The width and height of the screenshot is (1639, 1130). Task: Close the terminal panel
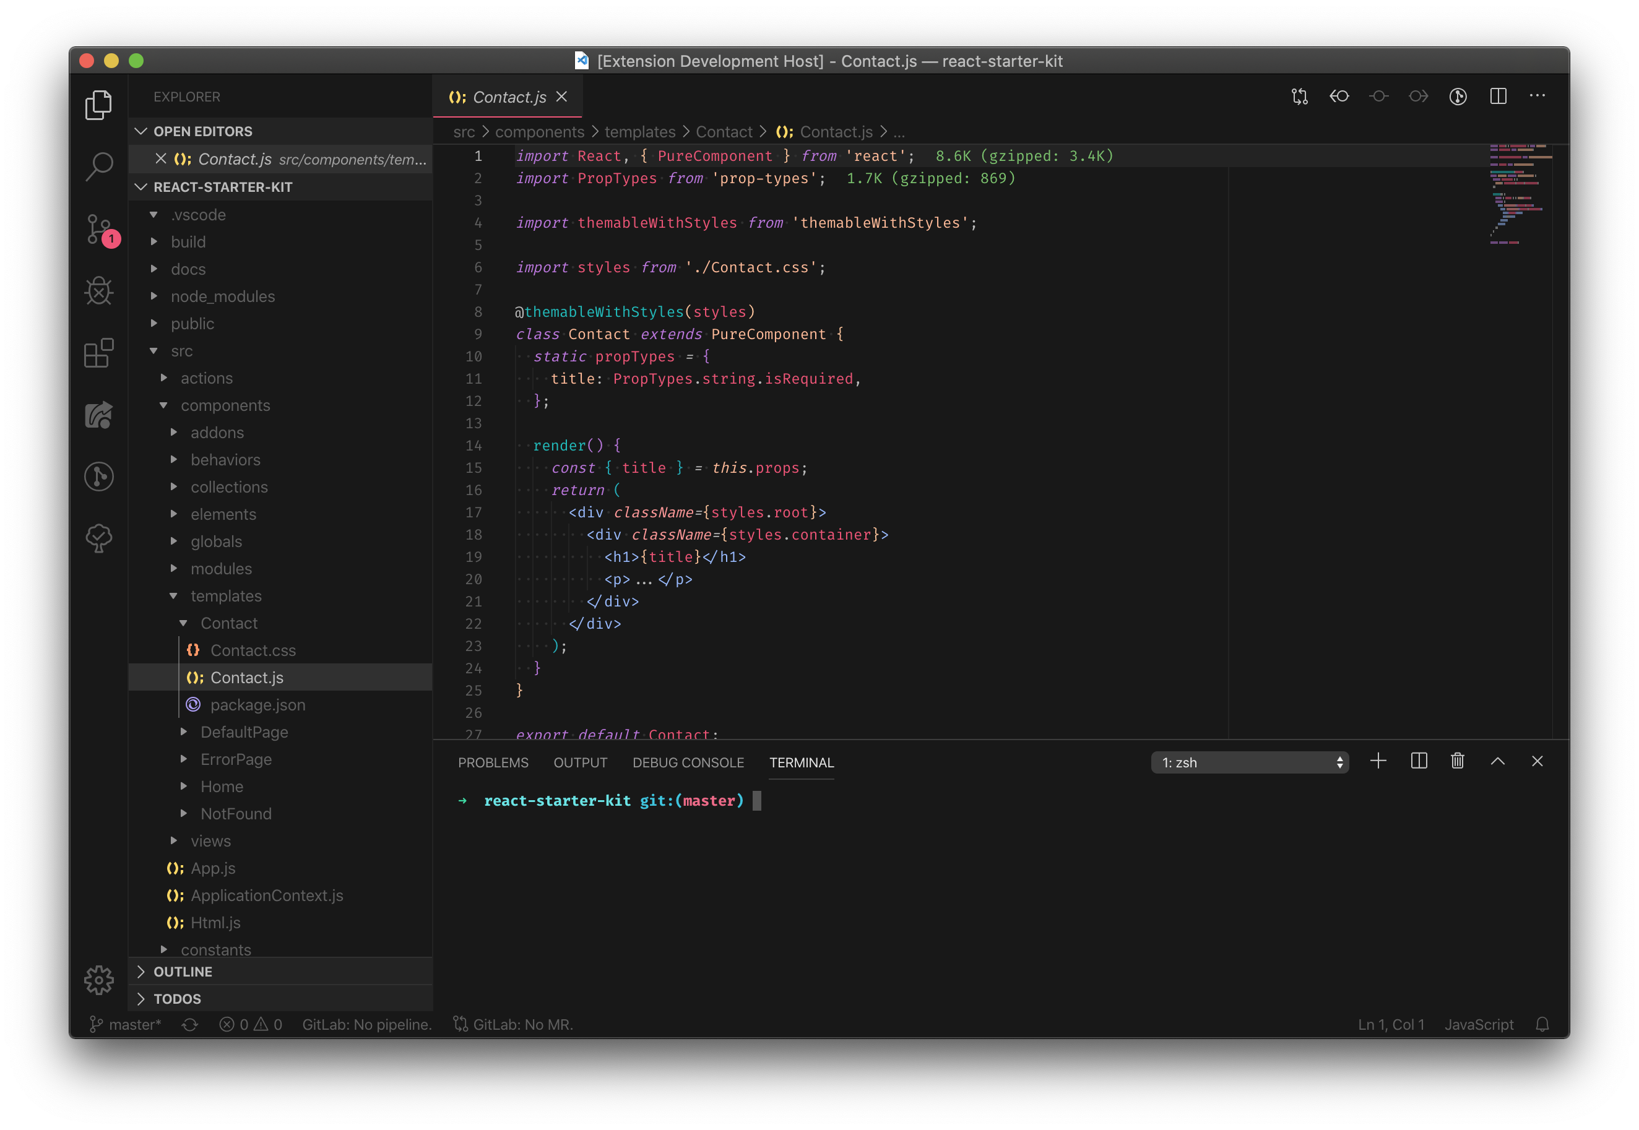1537,761
